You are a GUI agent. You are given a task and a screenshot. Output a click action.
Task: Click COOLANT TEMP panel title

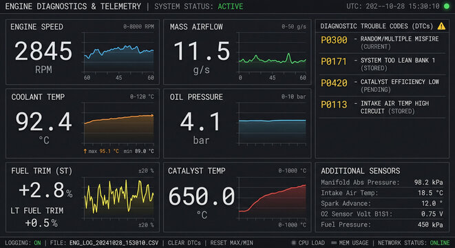(38, 97)
